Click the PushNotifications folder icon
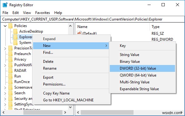The image size is (185, 116). (x=10, y=65)
